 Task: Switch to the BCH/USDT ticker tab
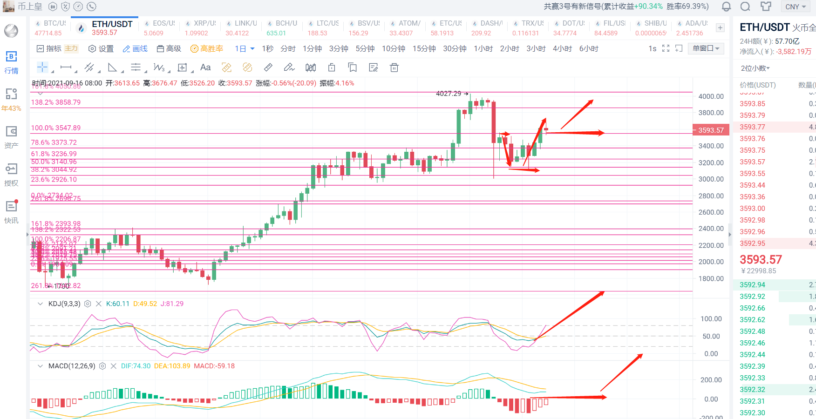(x=282, y=28)
